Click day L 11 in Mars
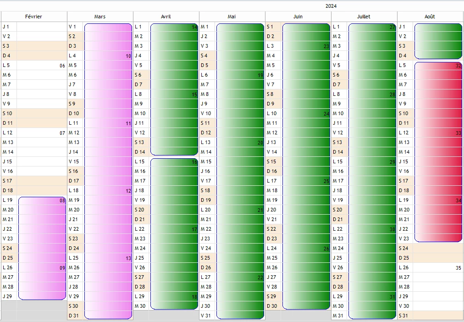The image size is (464, 322). coord(73,123)
